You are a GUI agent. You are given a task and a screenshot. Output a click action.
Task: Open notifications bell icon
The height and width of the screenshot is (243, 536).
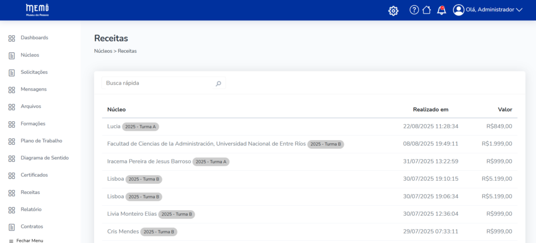tap(441, 10)
